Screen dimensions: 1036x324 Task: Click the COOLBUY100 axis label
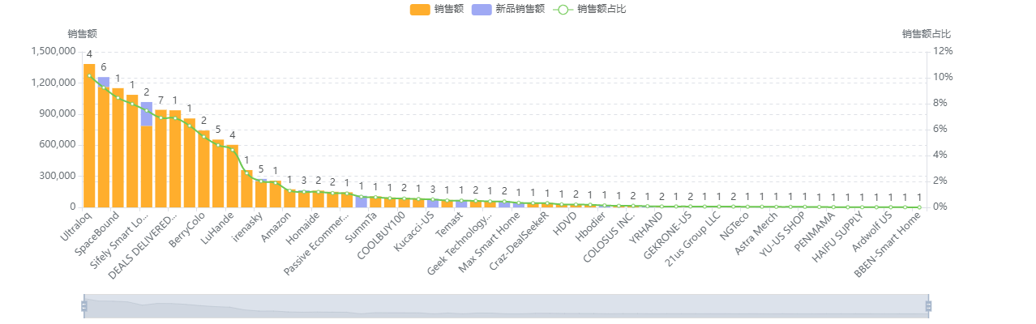[x=381, y=236]
